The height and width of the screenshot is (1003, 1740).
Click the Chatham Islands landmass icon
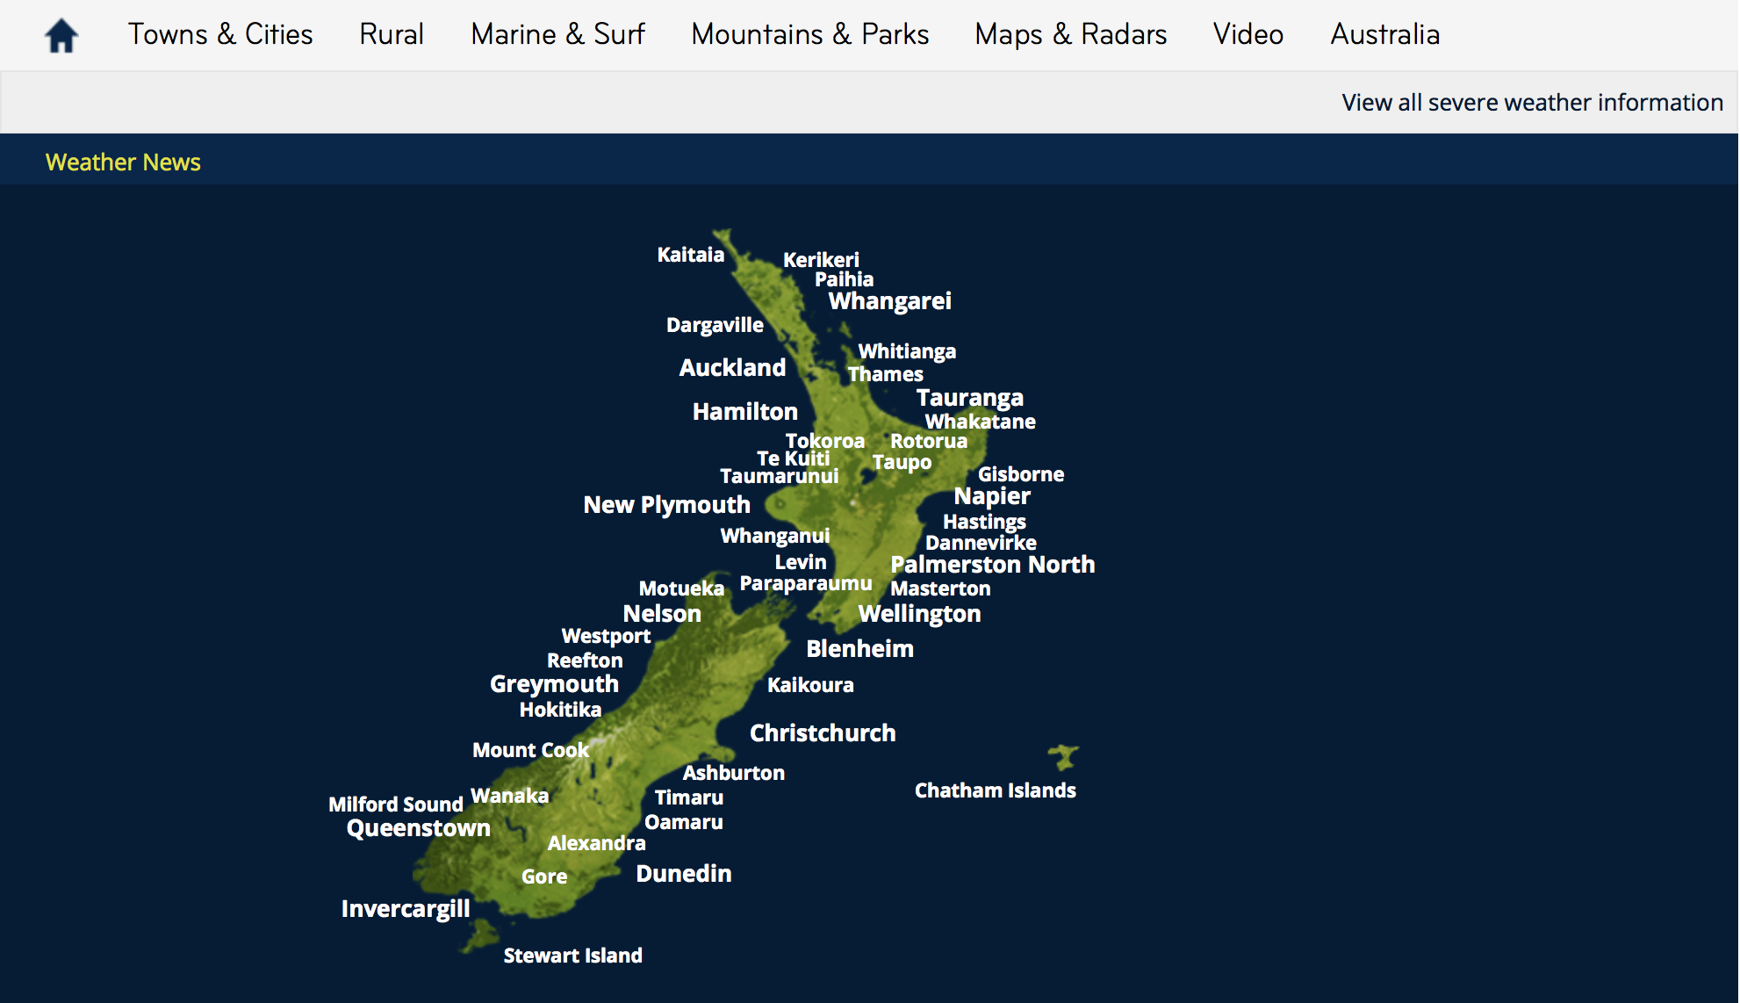tap(1063, 755)
